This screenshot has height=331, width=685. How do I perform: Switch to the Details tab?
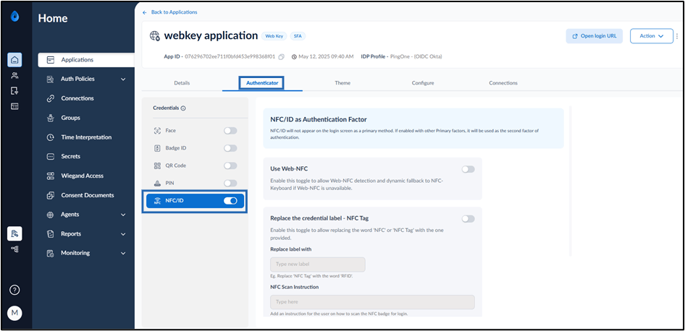182,83
